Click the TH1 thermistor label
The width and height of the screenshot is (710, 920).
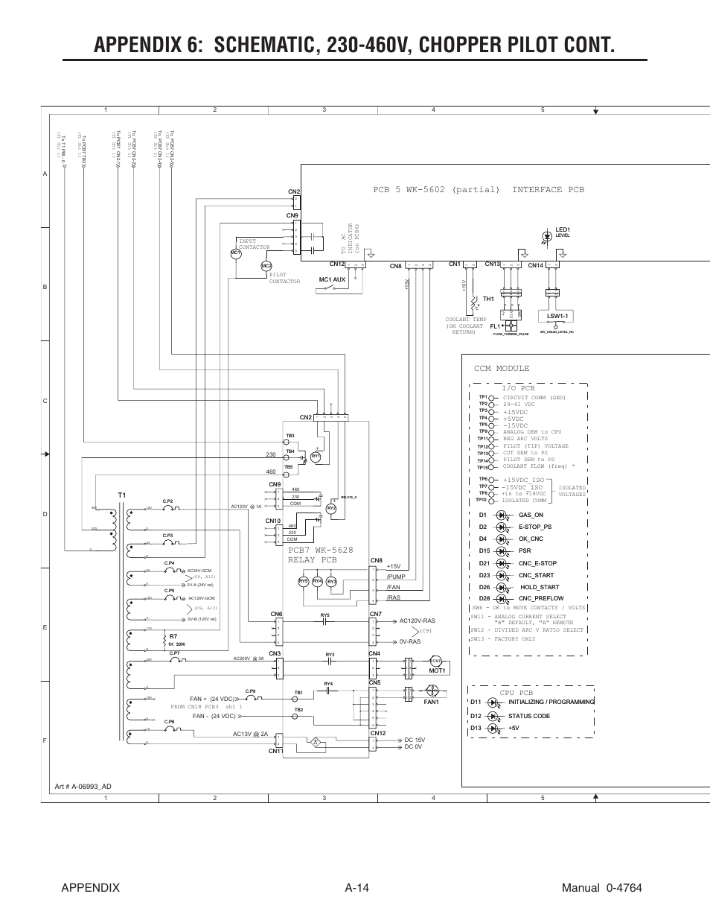488,299
